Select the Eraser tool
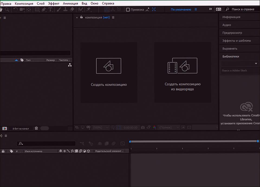The height and width of the screenshot is (187, 260). (72, 9)
